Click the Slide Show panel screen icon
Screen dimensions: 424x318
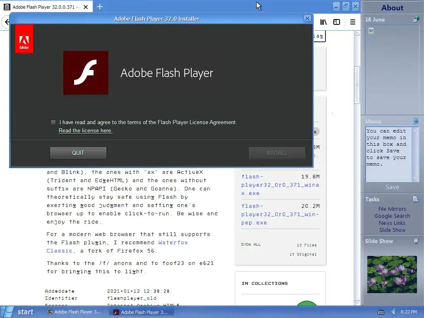coord(416,241)
